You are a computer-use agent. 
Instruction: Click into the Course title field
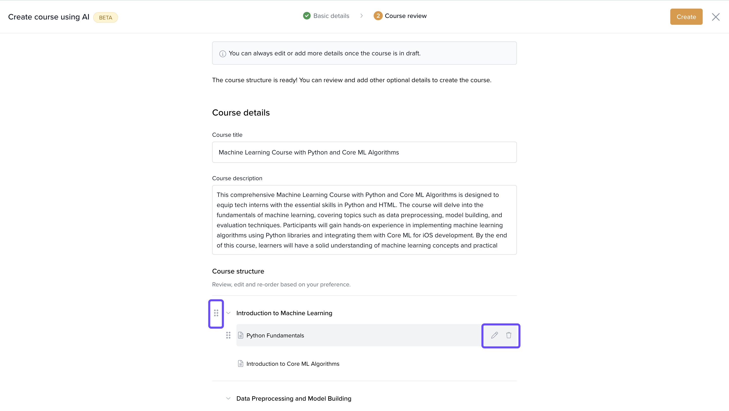[364, 152]
